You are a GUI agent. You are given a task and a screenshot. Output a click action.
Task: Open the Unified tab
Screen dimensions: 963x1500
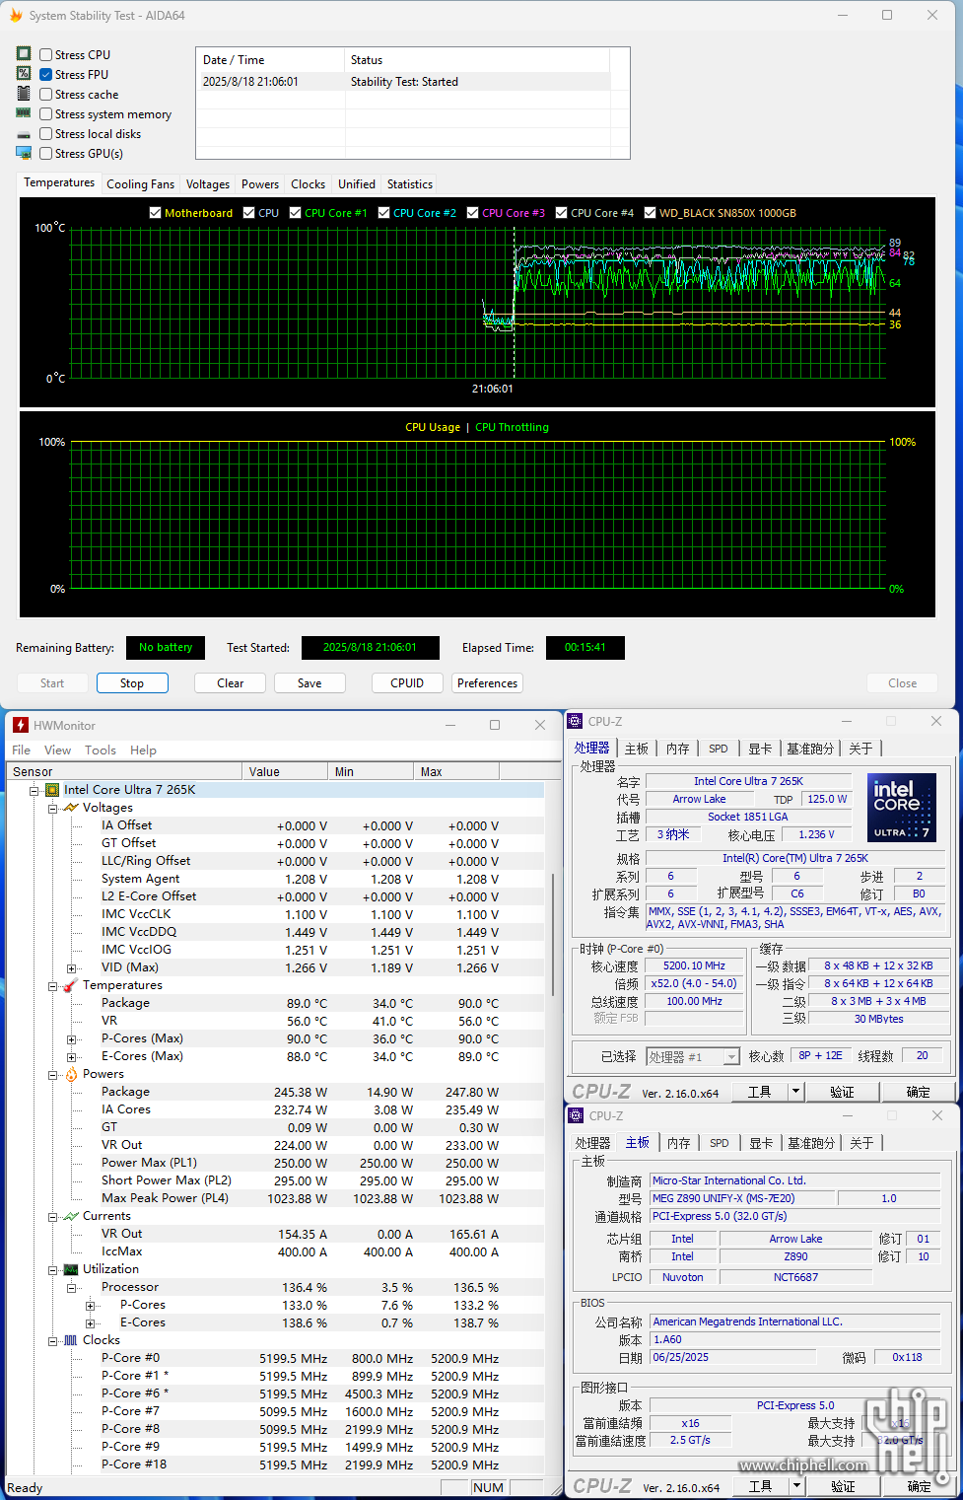point(356,184)
